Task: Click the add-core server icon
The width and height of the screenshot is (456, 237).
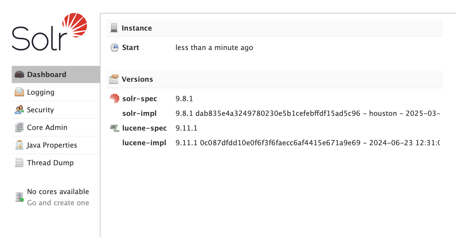Action: (x=20, y=197)
